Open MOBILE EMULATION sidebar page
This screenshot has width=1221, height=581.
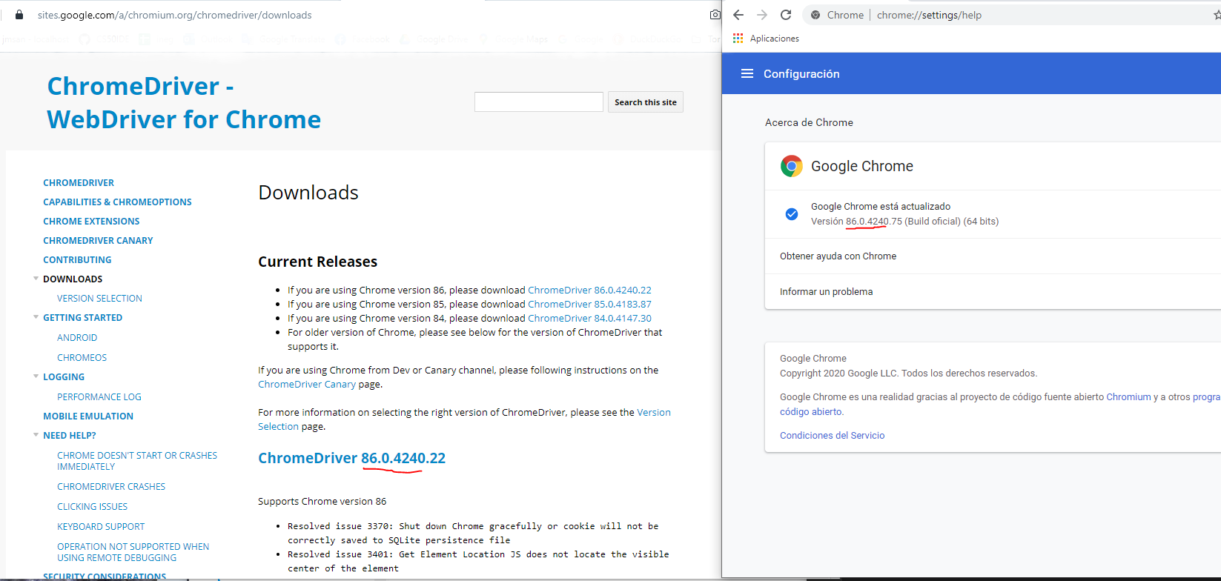[x=88, y=416]
